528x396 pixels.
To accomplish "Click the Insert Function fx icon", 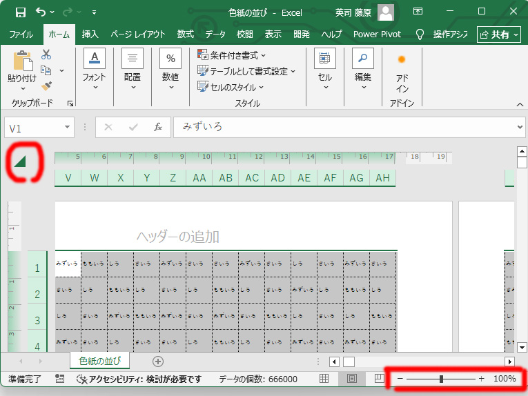I will 158,128.
